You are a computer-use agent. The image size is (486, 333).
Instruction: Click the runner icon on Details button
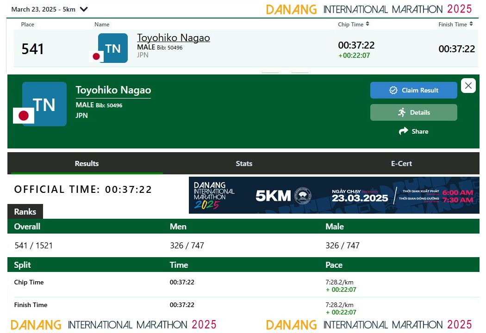coord(402,112)
